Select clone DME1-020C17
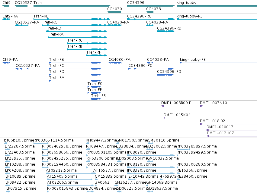The image size is (257, 193). (x=232, y=130)
